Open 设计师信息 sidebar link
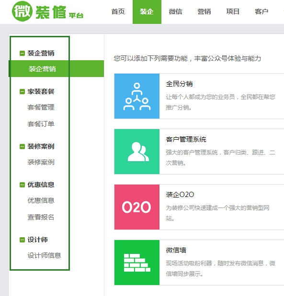 point(44,255)
